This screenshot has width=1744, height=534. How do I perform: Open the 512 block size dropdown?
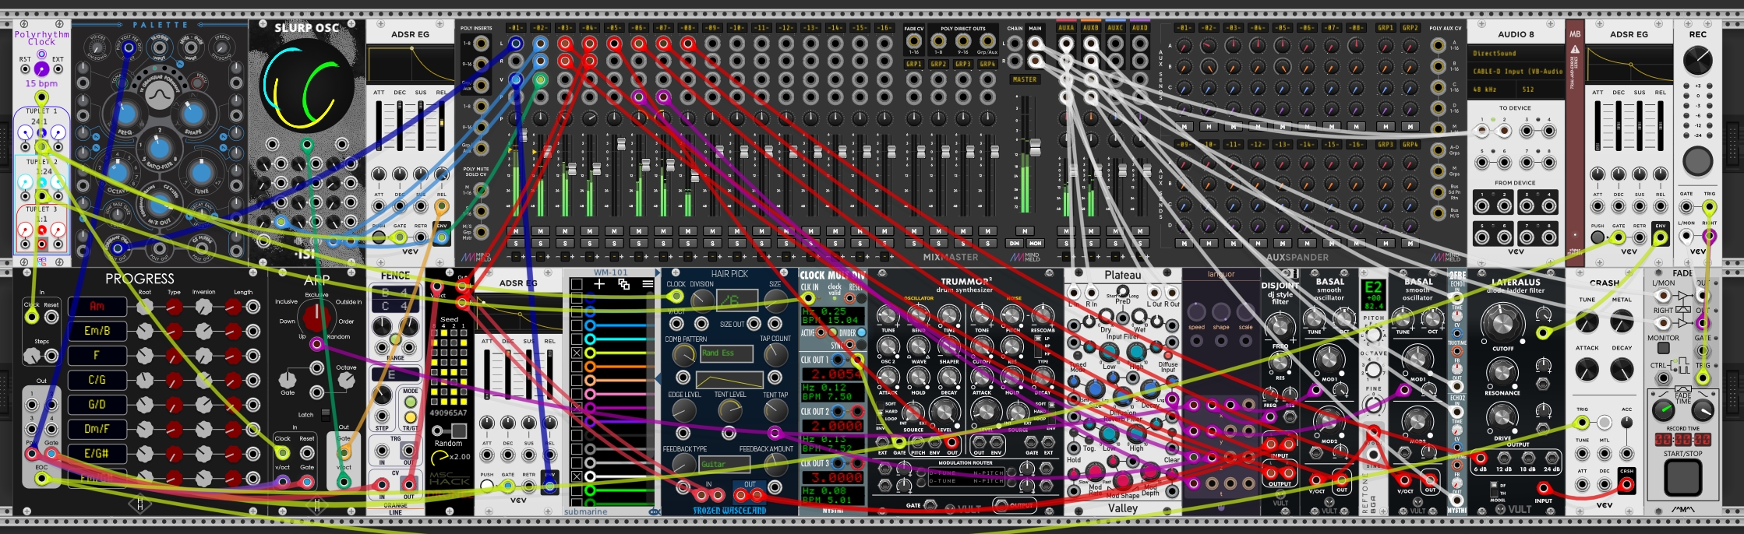click(1539, 90)
